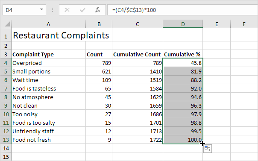Click the formula bar with =(C4/$C$13)*100
Viewport: 258px width, 161px height.
(x=183, y=10)
